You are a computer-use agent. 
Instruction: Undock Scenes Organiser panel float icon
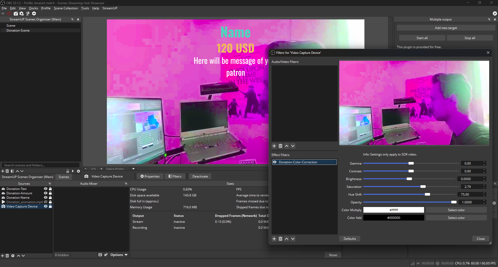click(x=72, y=19)
